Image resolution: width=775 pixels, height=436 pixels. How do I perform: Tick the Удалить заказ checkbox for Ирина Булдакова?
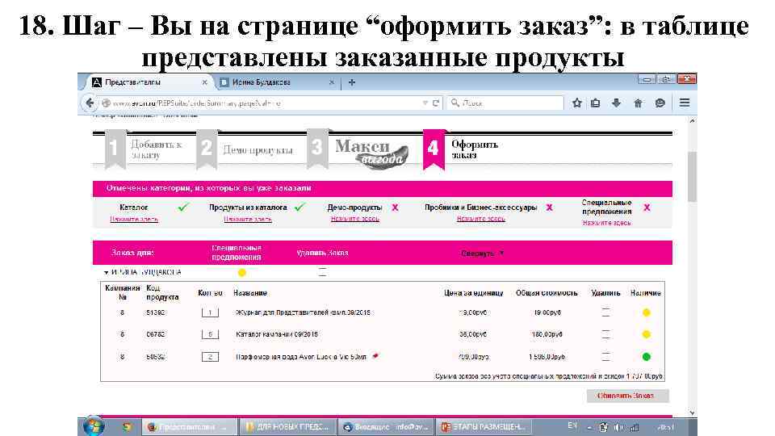[322, 272]
